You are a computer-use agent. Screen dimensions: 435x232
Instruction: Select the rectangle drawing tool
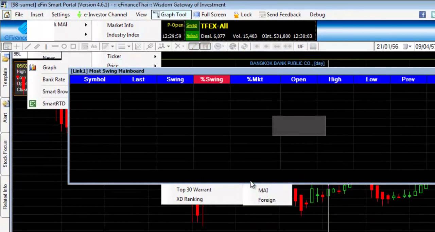[x=73, y=47]
